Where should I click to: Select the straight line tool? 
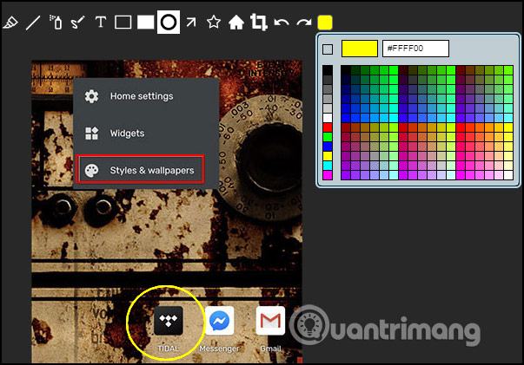(33, 23)
